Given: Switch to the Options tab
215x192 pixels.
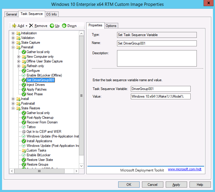Looking at the screenshot, I should tap(111, 26).
